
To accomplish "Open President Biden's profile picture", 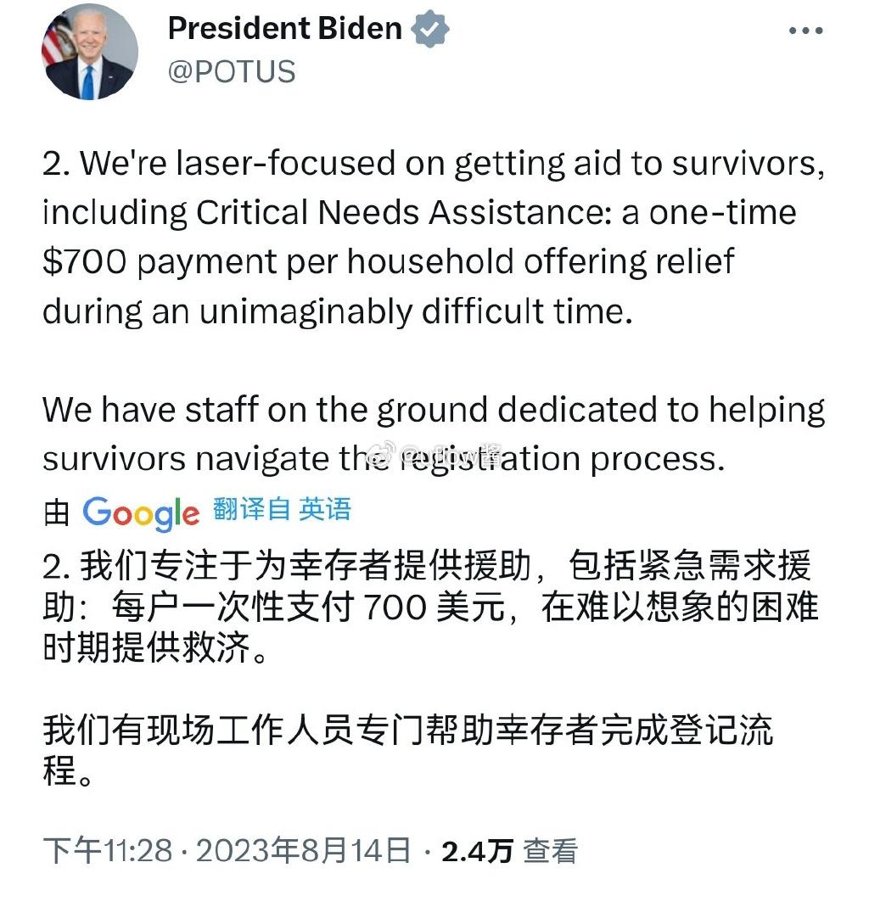I will point(90,51).
